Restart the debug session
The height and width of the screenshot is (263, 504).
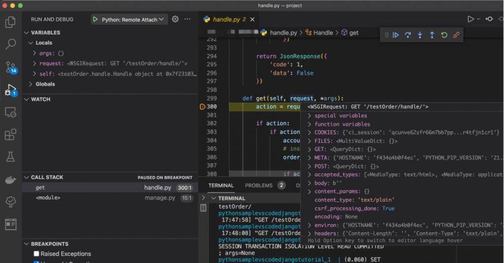444,35
